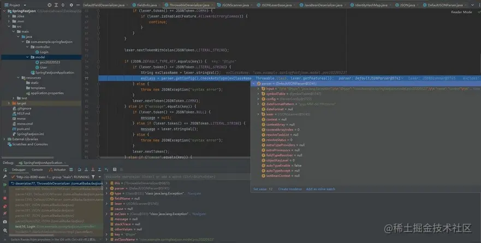Click Expand All icon in Project toolbar

tap(56, 5)
